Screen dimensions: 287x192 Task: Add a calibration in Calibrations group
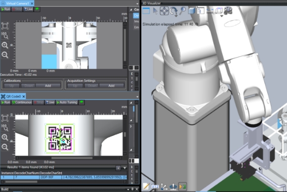48,85
